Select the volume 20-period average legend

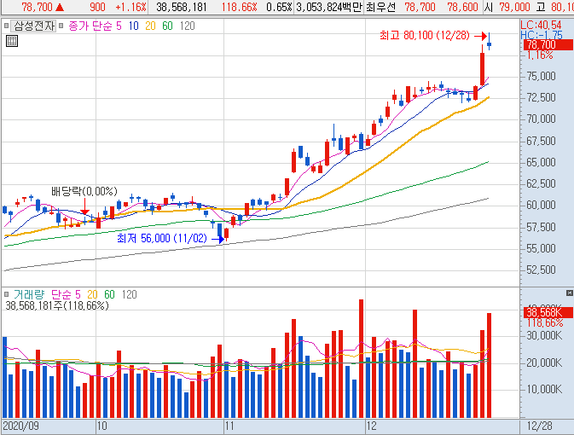coord(92,294)
